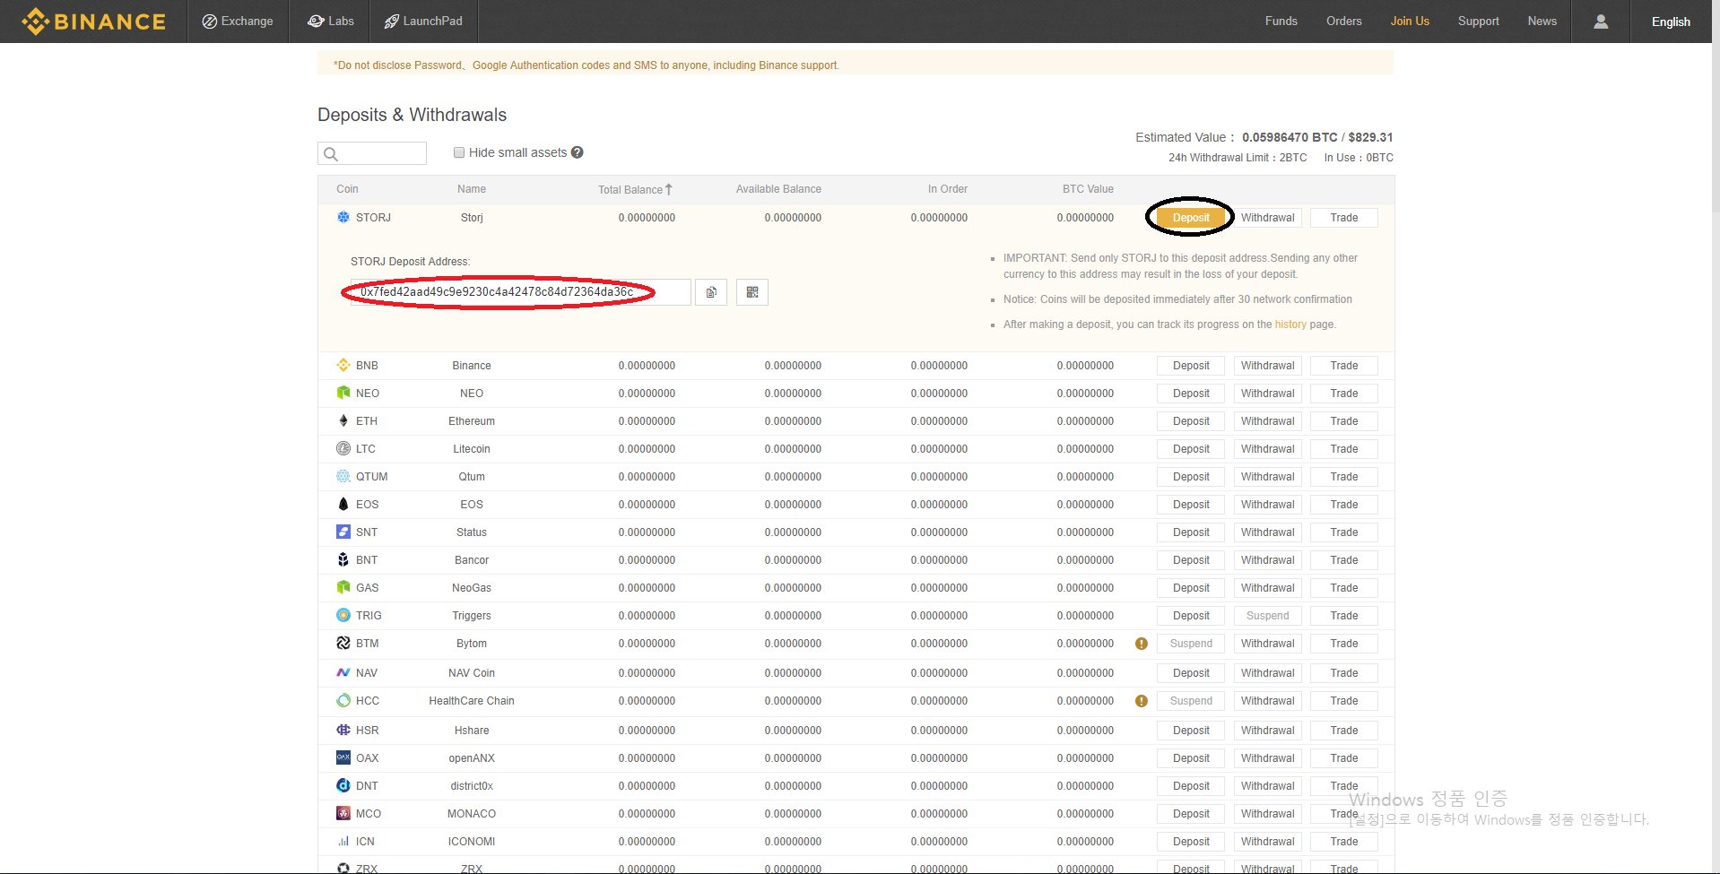The width and height of the screenshot is (1720, 874).
Task: Click Deposit for SNT
Action: click(1191, 532)
